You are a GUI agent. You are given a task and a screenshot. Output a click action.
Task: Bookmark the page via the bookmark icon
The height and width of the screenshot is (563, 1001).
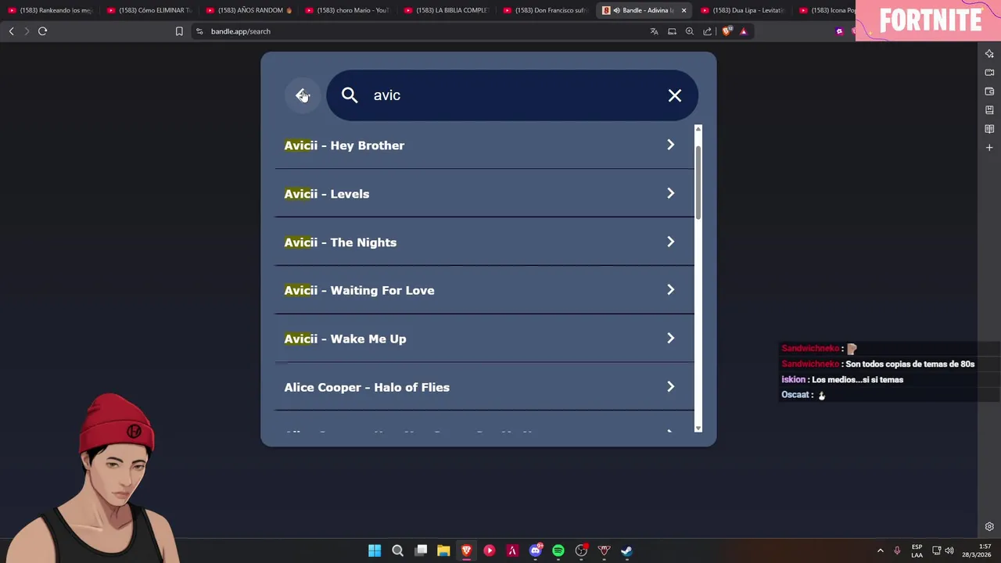point(179,31)
